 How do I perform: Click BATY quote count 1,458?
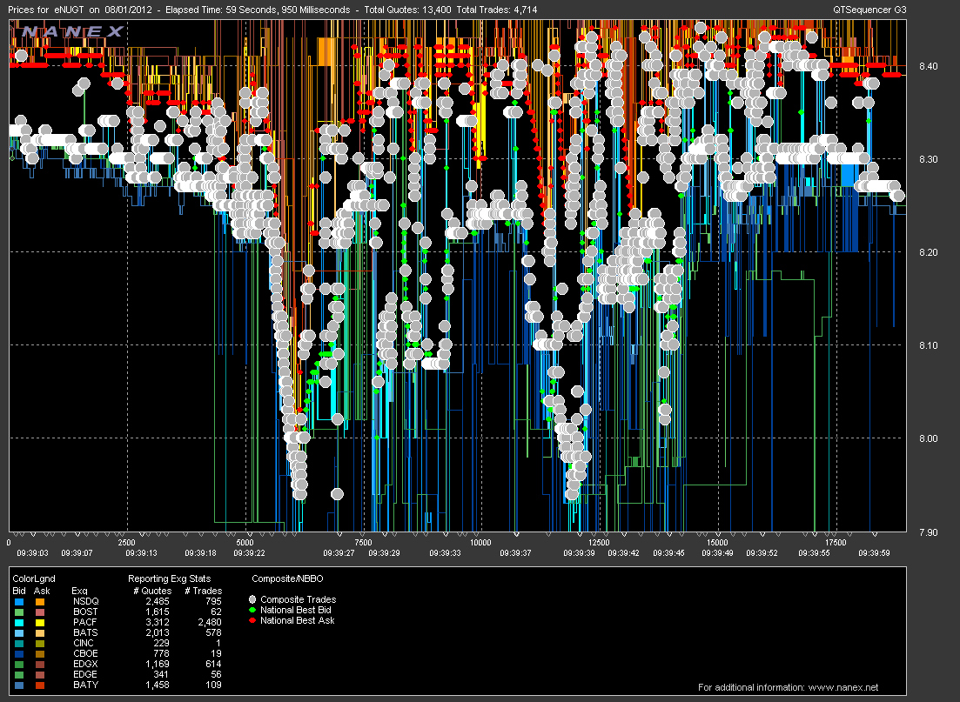[158, 685]
